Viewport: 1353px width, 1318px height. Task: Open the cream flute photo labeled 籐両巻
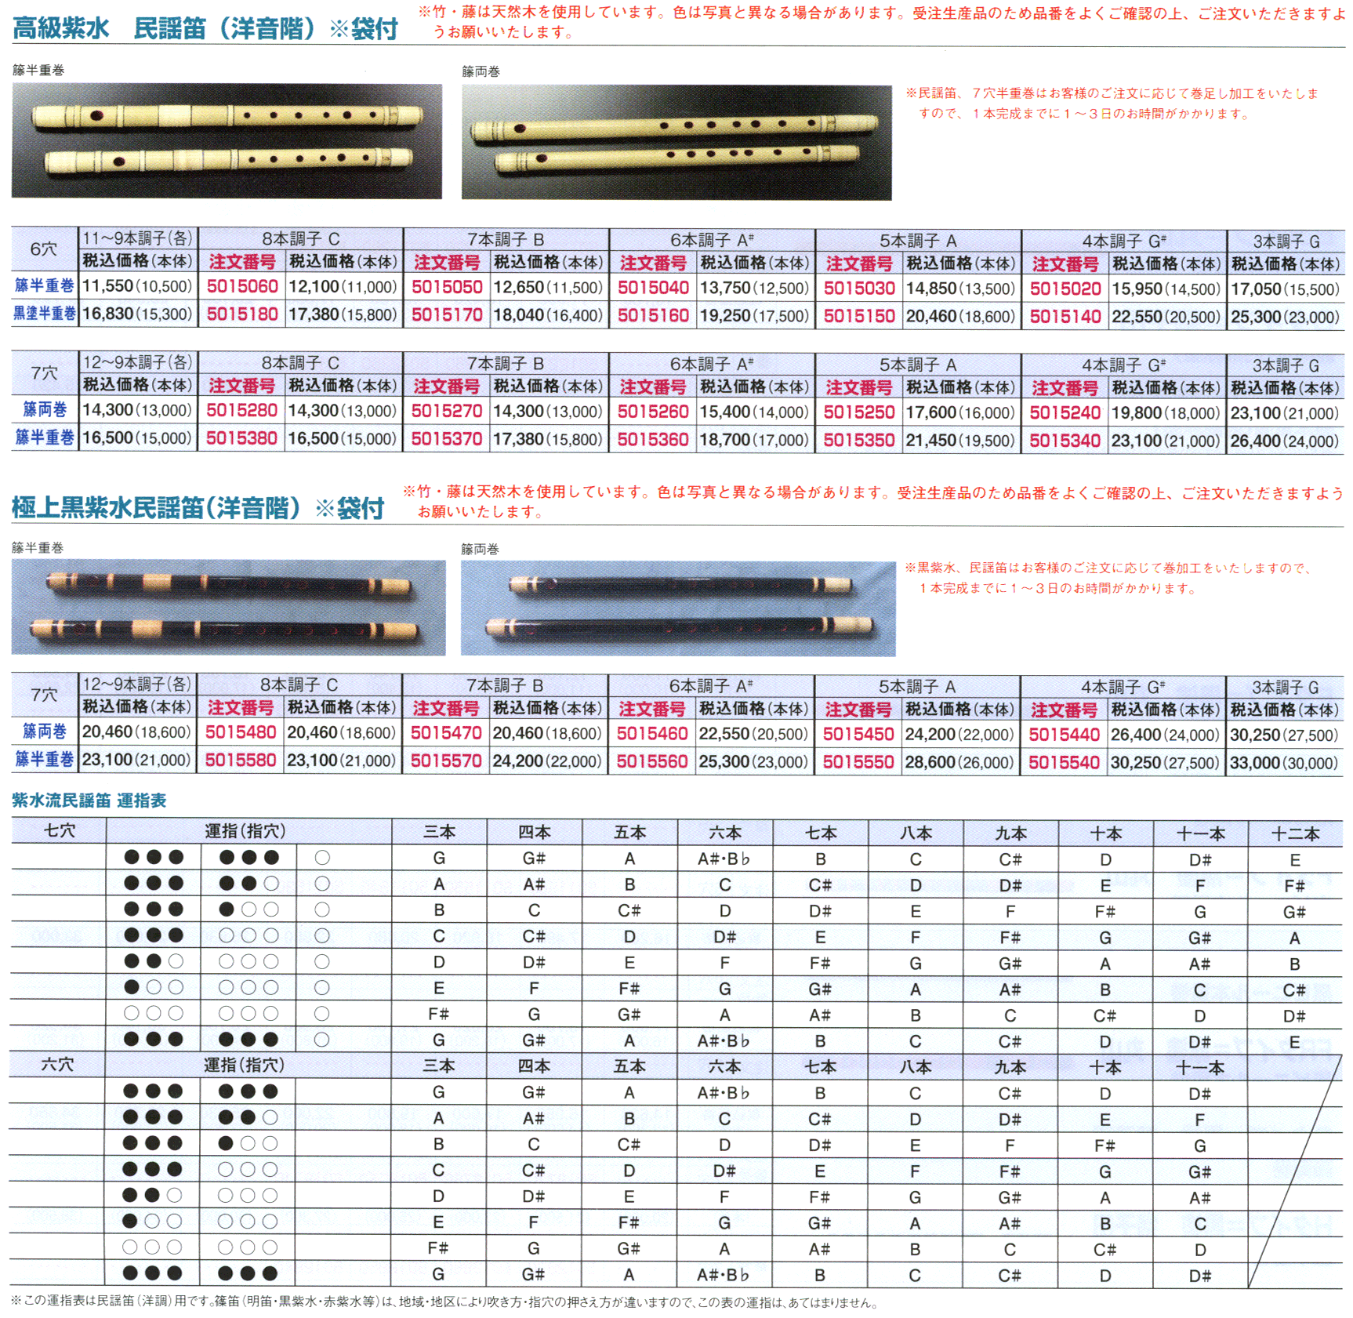(x=676, y=143)
